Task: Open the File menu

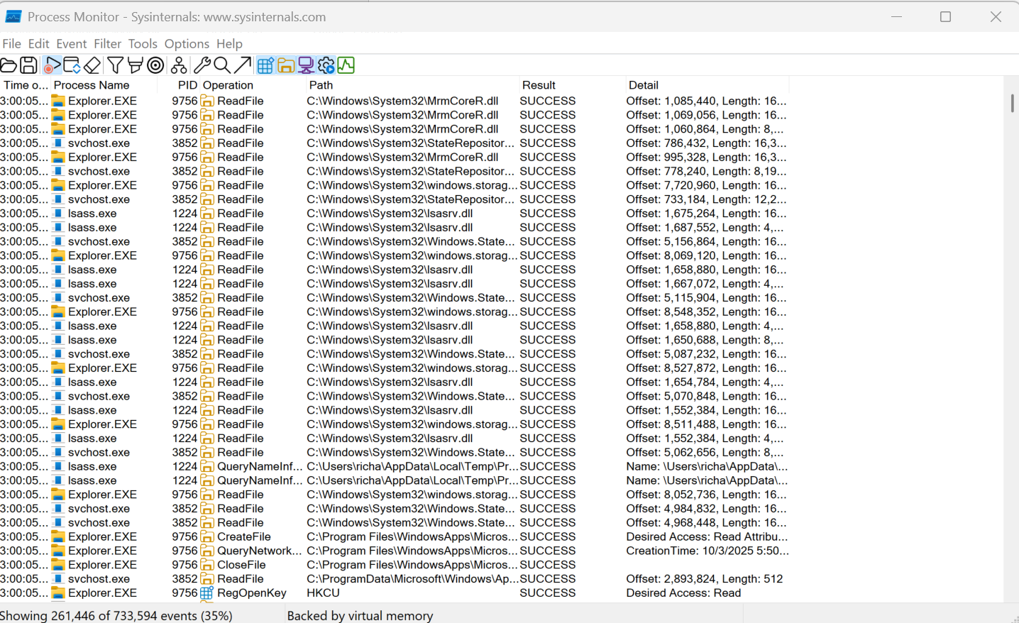Action: point(12,44)
